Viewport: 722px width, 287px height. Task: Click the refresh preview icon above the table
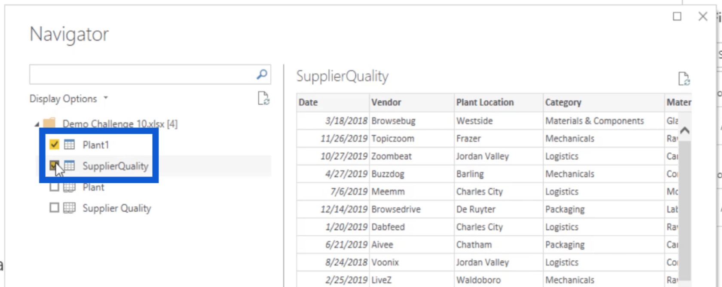coord(684,79)
